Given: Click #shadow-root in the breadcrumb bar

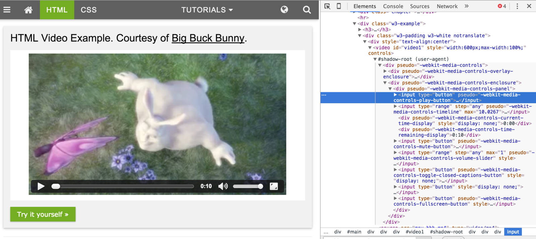Looking at the screenshot, I should (446, 232).
